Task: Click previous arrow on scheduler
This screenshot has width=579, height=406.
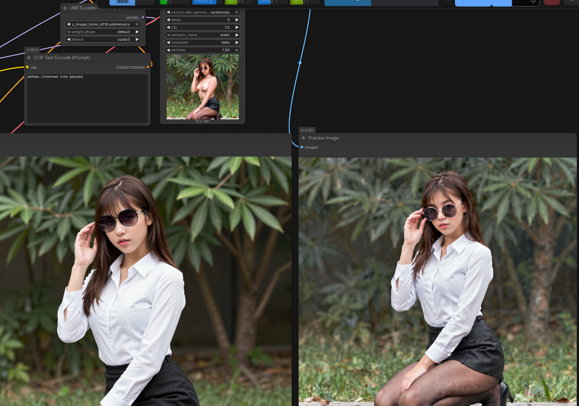Action: (168, 43)
